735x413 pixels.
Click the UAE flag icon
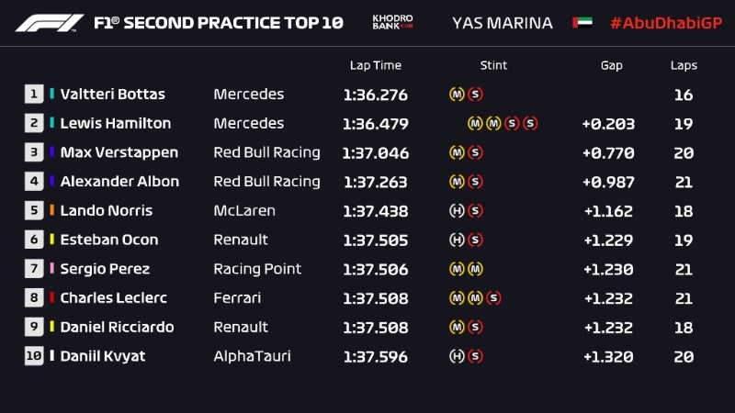coord(582,22)
